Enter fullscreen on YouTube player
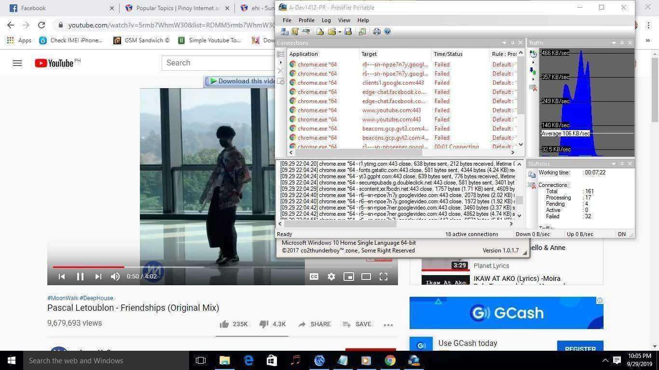Viewport: 659px width, 370px height. 384,277
